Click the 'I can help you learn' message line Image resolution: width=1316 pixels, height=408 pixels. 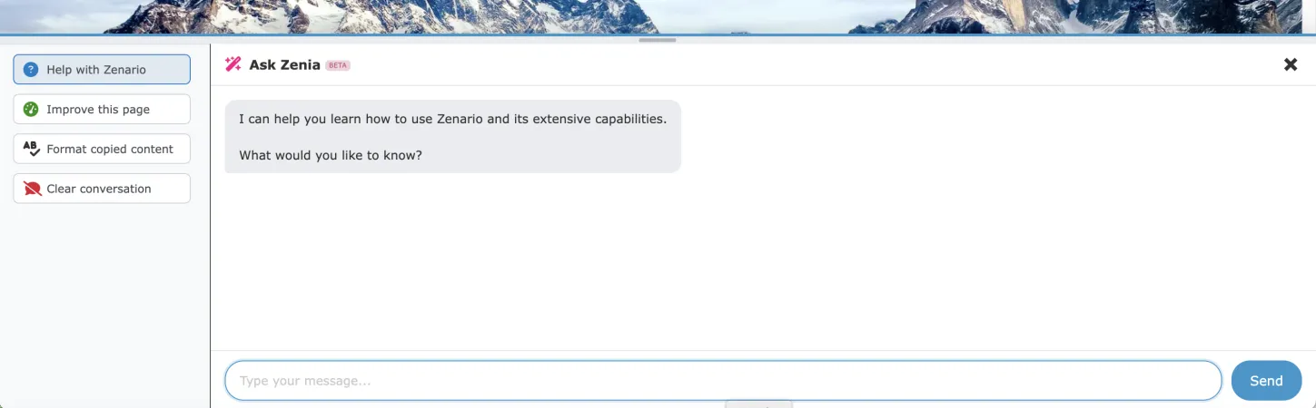click(x=452, y=119)
